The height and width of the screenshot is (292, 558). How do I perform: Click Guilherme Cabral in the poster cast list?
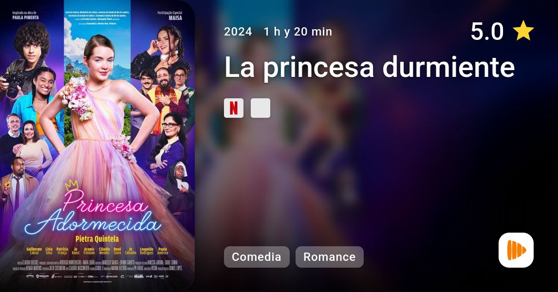tap(34, 251)
